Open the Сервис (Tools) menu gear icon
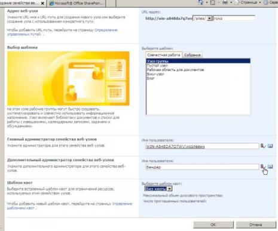The height and width of the screenshot is (231, 278). 266,2
